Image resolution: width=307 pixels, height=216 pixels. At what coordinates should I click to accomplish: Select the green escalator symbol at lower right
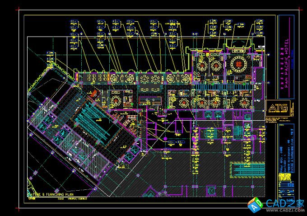coord(247,170)
